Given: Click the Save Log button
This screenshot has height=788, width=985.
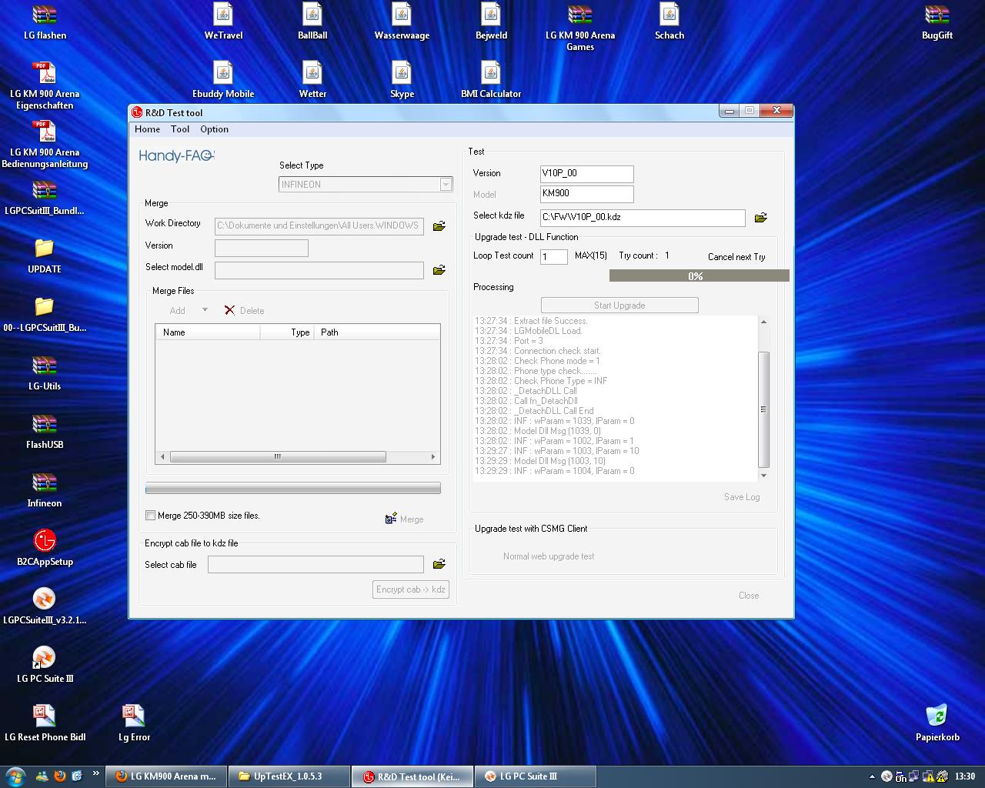Looking at the screenshot, I should [742, 497].
